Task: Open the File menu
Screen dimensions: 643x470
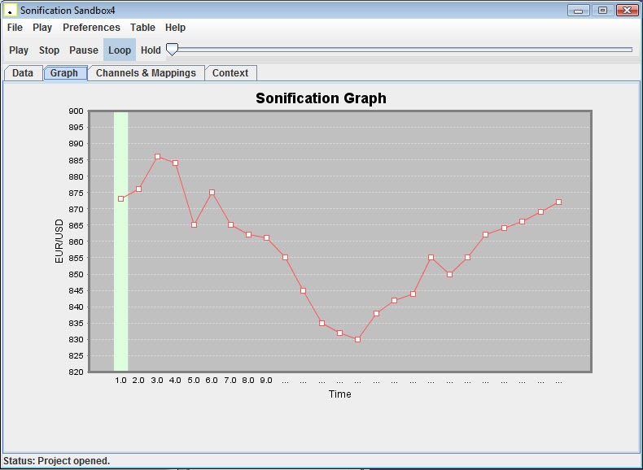Action: click(15, 28)
